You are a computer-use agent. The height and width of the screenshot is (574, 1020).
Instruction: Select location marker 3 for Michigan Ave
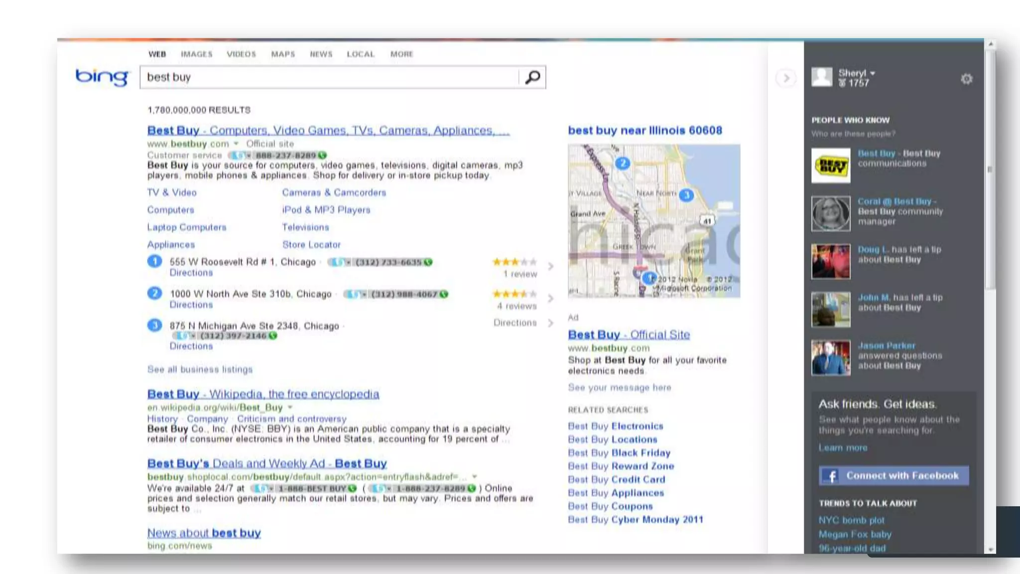coord(154,325)
